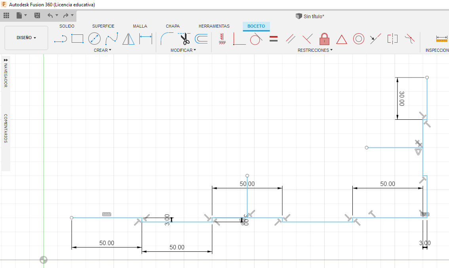Open the File icon dropdown arrow

point(25,15)
